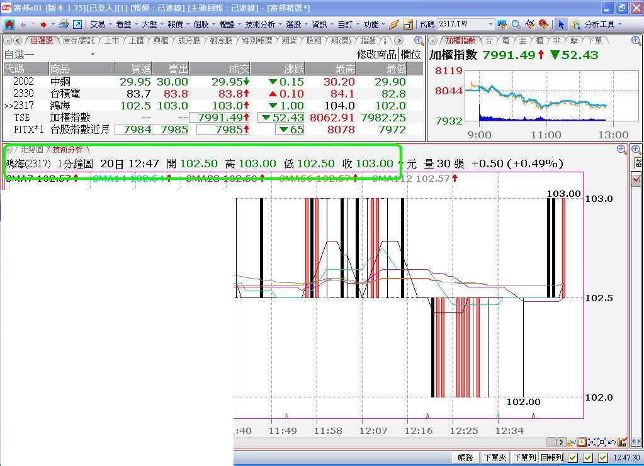Click the red checkmark button on right sidebar
The width and height of the screenshot is (644, 466).
[636, 179]
